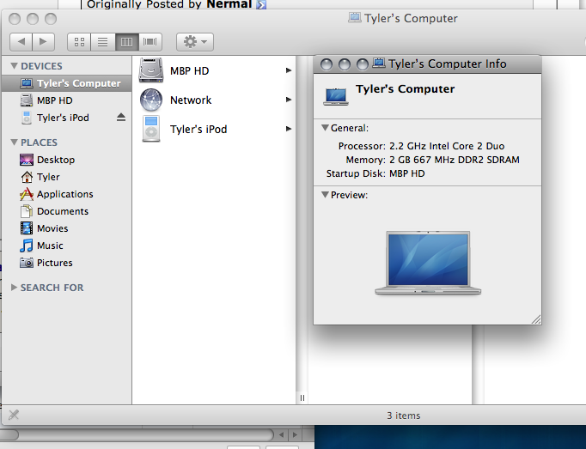Close the Tyler's Computer Info window
This screenshot has width=586, height=449.
click(x=327, y=64)
